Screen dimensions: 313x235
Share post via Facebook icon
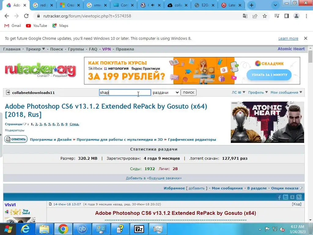pos(279,197)
